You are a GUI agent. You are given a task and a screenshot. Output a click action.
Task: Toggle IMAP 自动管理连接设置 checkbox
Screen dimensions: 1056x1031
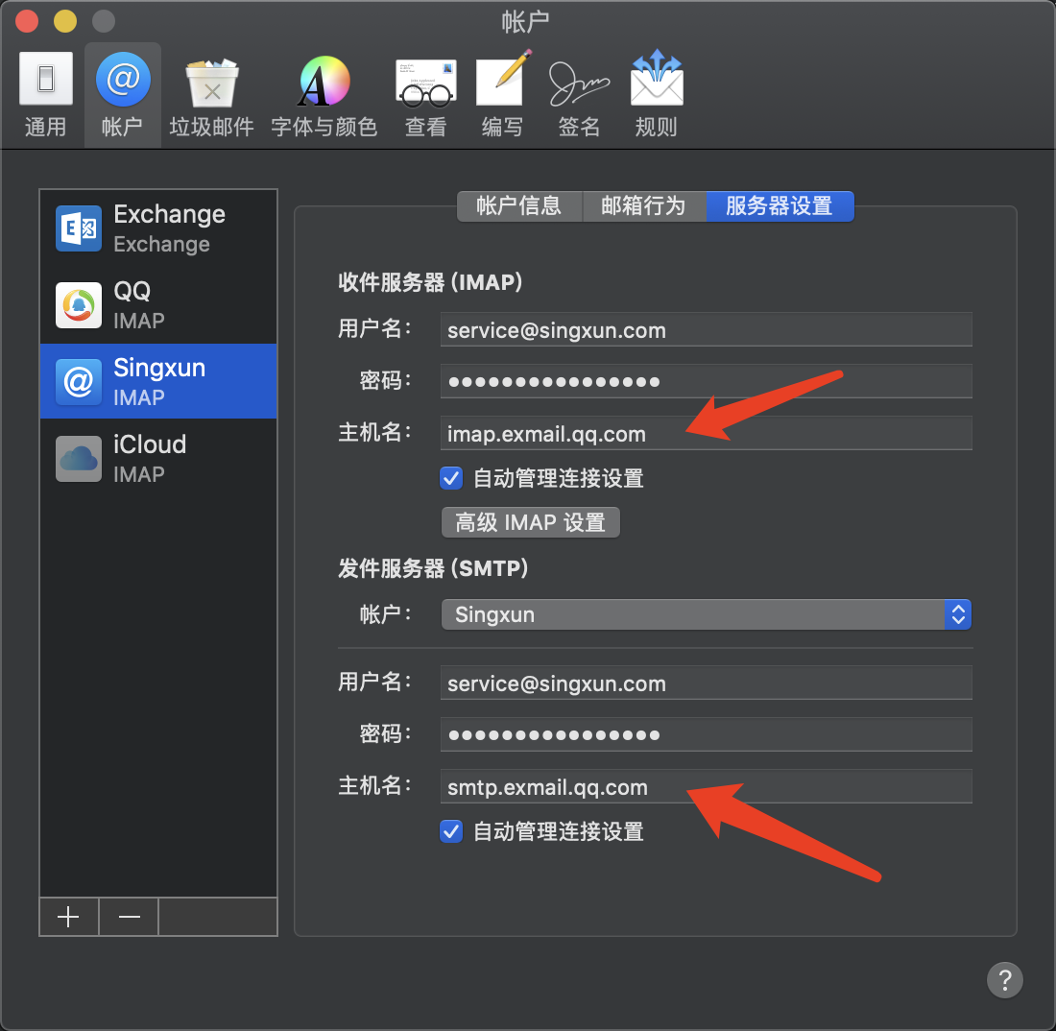coord(451,477)
